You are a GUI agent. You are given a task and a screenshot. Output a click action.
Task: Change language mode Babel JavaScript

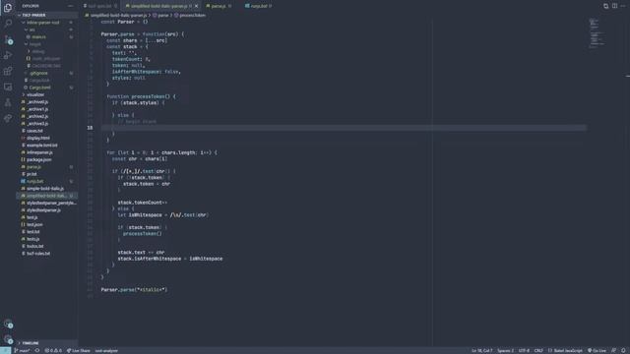pyautogui.click(x=565, y=350)
